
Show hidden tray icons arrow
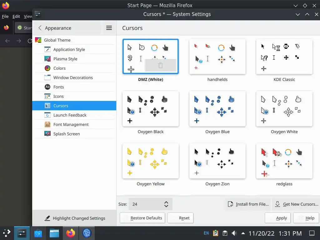(243, 233)
